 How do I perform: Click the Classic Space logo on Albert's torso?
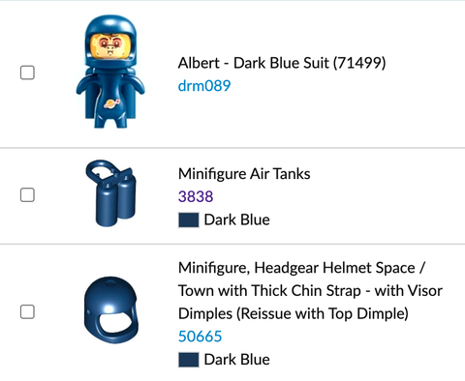coord(111,103)
